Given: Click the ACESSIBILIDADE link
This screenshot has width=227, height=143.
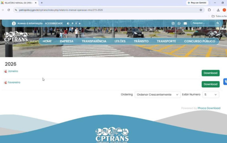Looking at the screenshot, I should pyautogui.click(x=54, y=23).
